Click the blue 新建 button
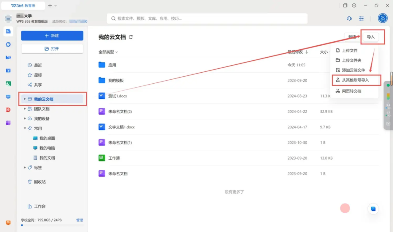This screenshot has width=393, height=232. (x=52, y=36)
